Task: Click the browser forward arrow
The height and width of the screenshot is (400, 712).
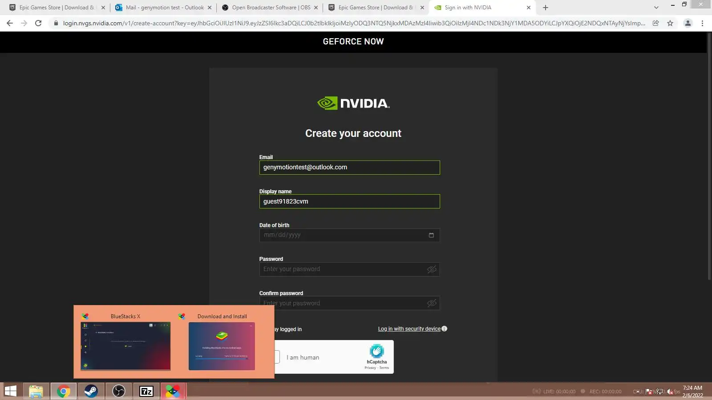Action: [x=24, y=23]
